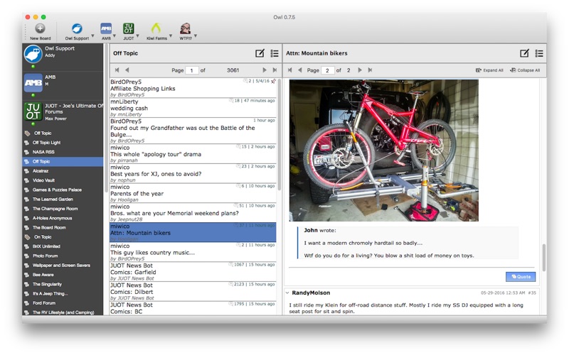
Task: Open Best years for XJ thread
Action: (193, 173)
